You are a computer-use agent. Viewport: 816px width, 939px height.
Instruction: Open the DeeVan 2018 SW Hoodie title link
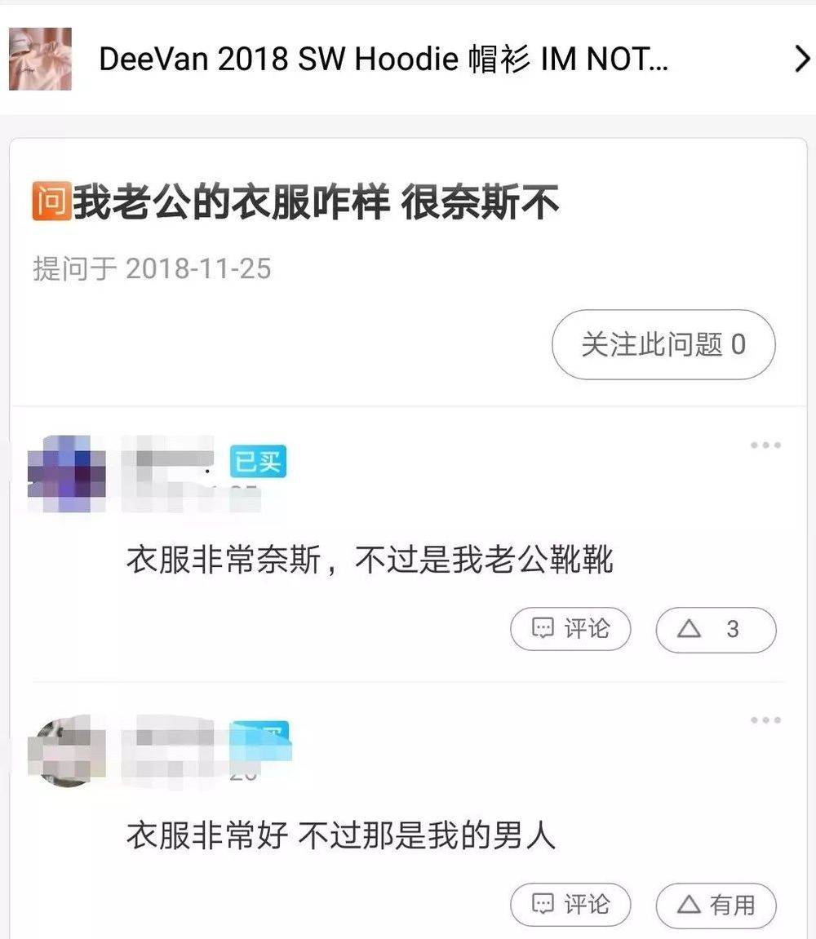click(x=384, y=59)
